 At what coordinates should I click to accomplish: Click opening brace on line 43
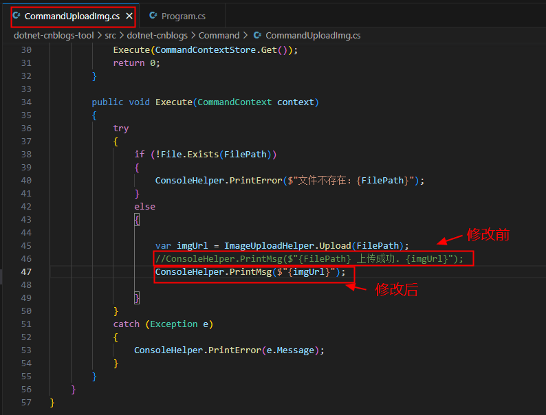coord(137,219)
